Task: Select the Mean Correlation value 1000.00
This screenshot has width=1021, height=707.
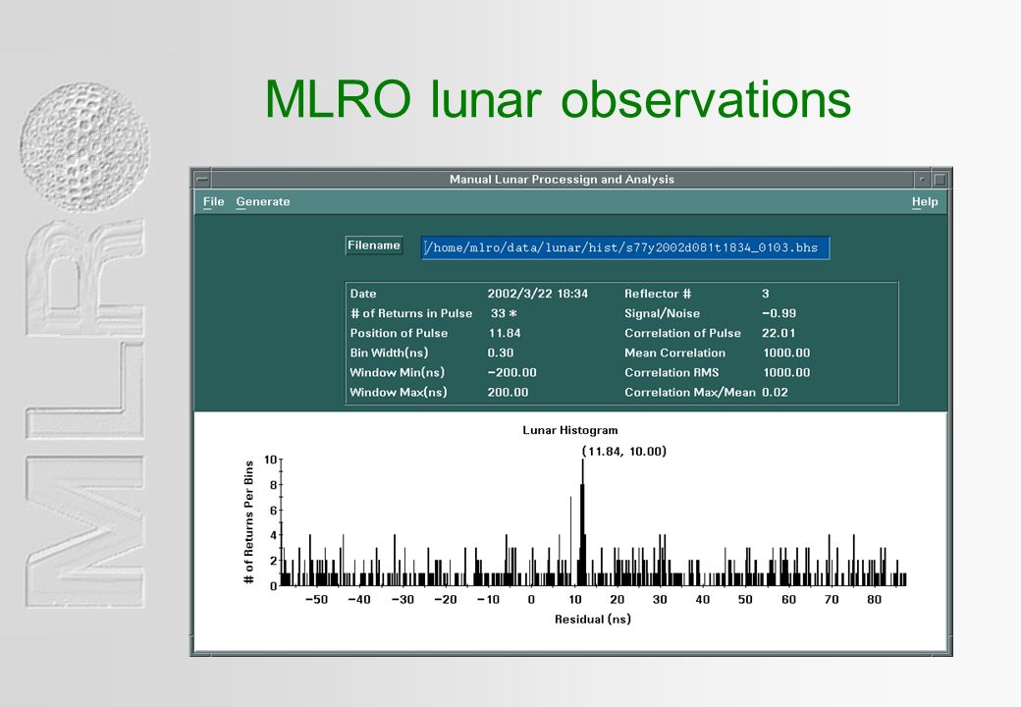Action: pos(786,353)
